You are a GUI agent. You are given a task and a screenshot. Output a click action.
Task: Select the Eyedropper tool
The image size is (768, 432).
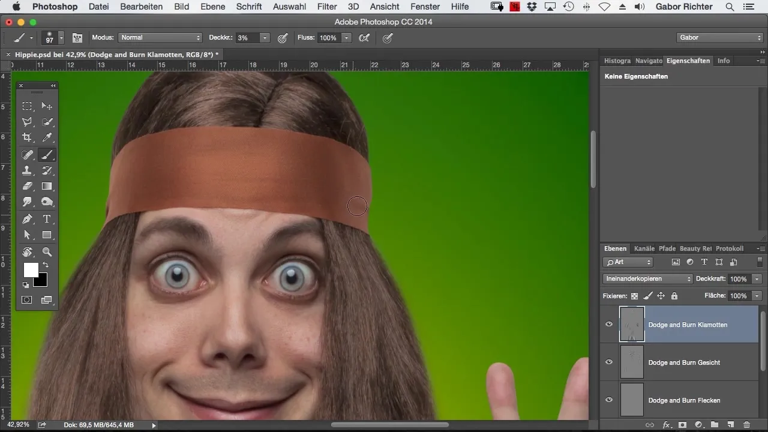click(47, 138)
